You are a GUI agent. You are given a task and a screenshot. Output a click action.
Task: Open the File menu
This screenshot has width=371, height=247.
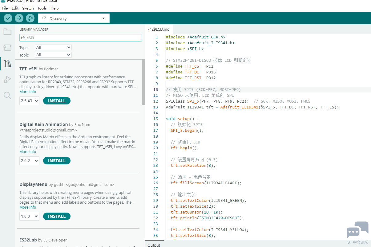(x=5, y=8)
